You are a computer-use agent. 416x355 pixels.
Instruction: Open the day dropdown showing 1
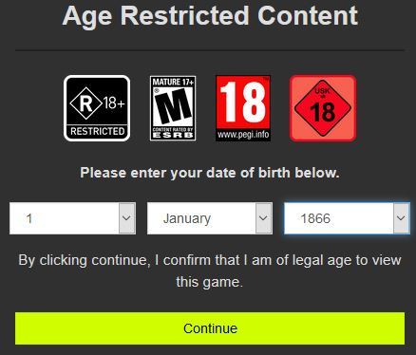point(72,218)
